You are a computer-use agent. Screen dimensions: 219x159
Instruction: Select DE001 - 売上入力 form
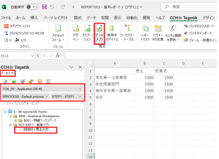click(36, 129)
